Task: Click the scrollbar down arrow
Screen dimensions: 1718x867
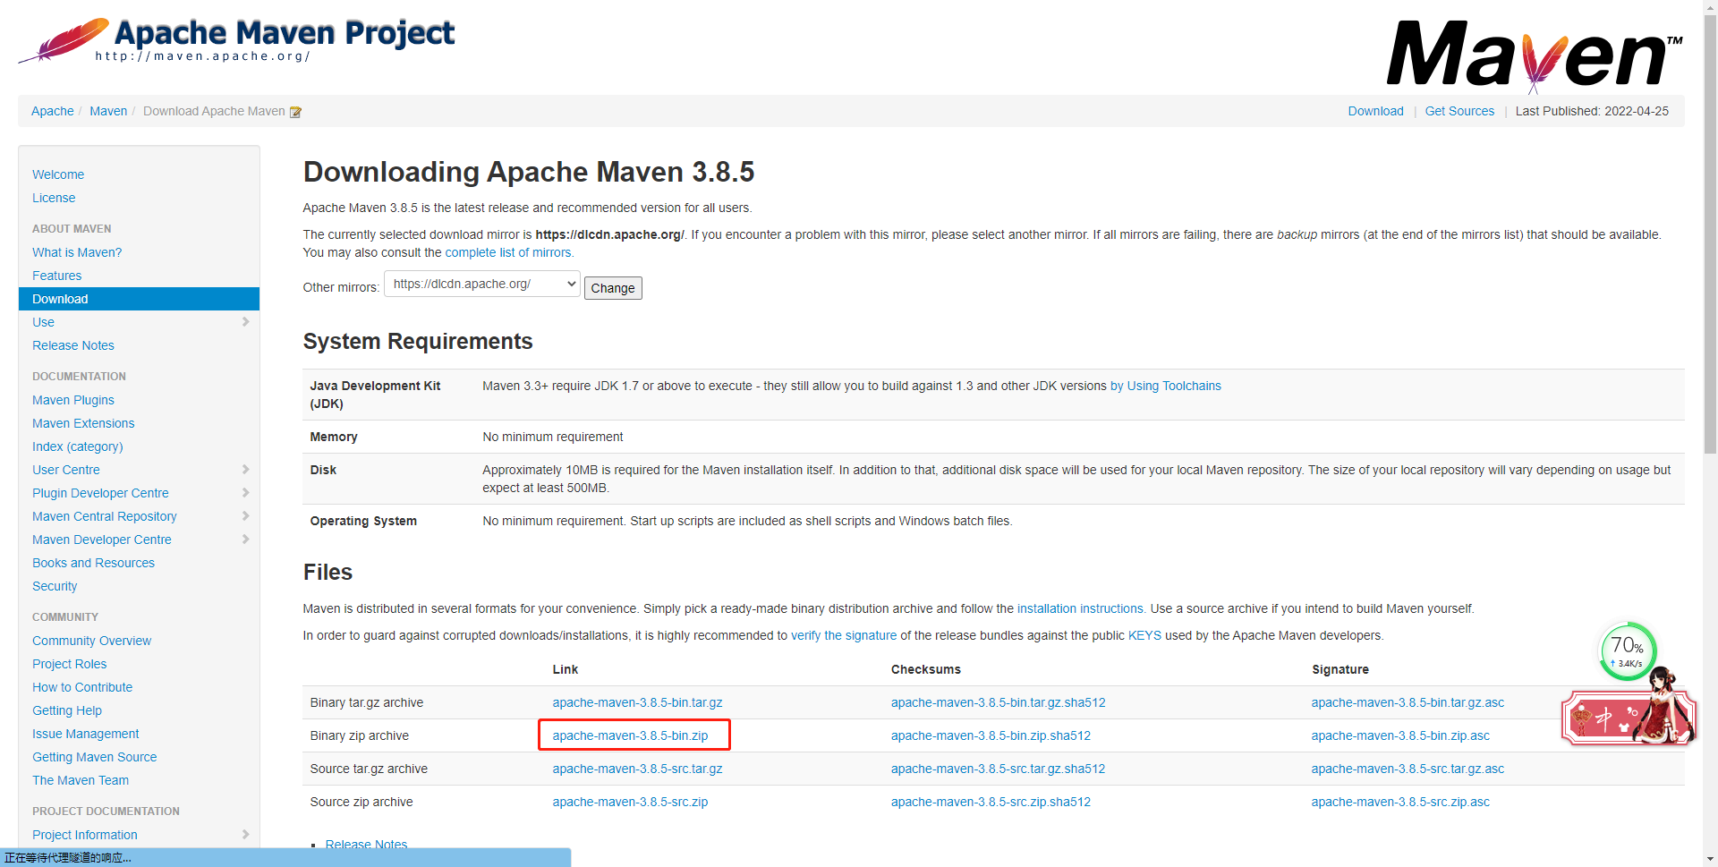Action: pyautogui.click(x=1710, y=859)
